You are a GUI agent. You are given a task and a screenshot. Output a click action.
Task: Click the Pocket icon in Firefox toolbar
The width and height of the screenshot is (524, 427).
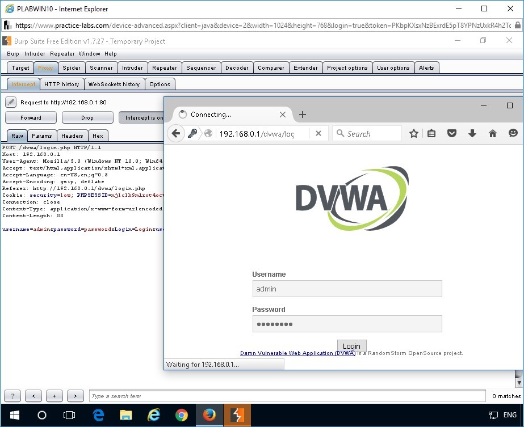pyautogui.click(x=452, y=134)
